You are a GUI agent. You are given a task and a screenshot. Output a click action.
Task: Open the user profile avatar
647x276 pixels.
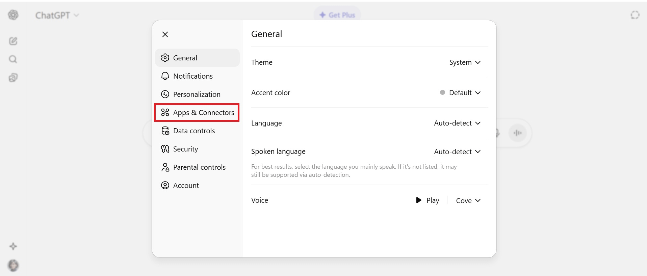13,266
